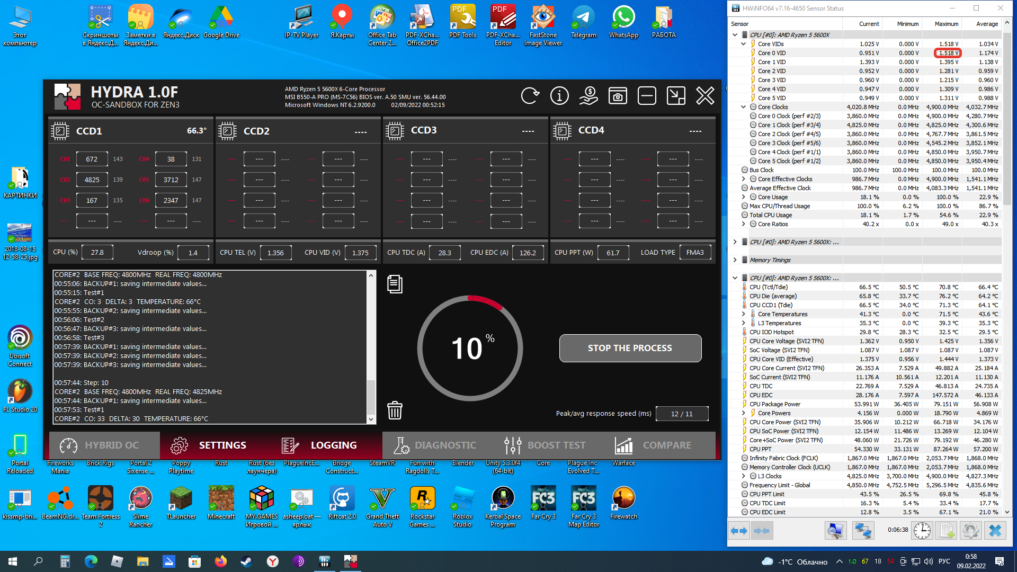
Task: Expand the Core Effective Clocks node
Action: [743, 179]
